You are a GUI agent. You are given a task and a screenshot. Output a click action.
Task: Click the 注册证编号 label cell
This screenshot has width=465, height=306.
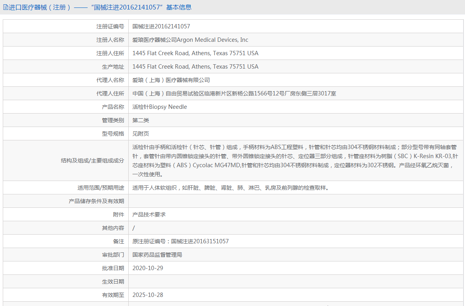(x=110, y=26)
